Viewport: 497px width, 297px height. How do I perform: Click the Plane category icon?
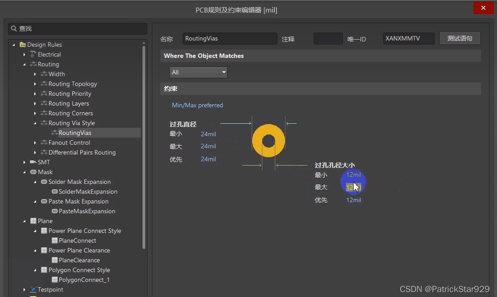pyautogui.click(x=33, y=221)
